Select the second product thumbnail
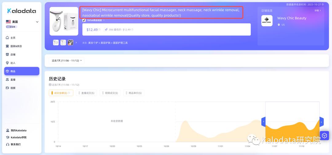Screen dimensions: 332x155 (63, 42)
